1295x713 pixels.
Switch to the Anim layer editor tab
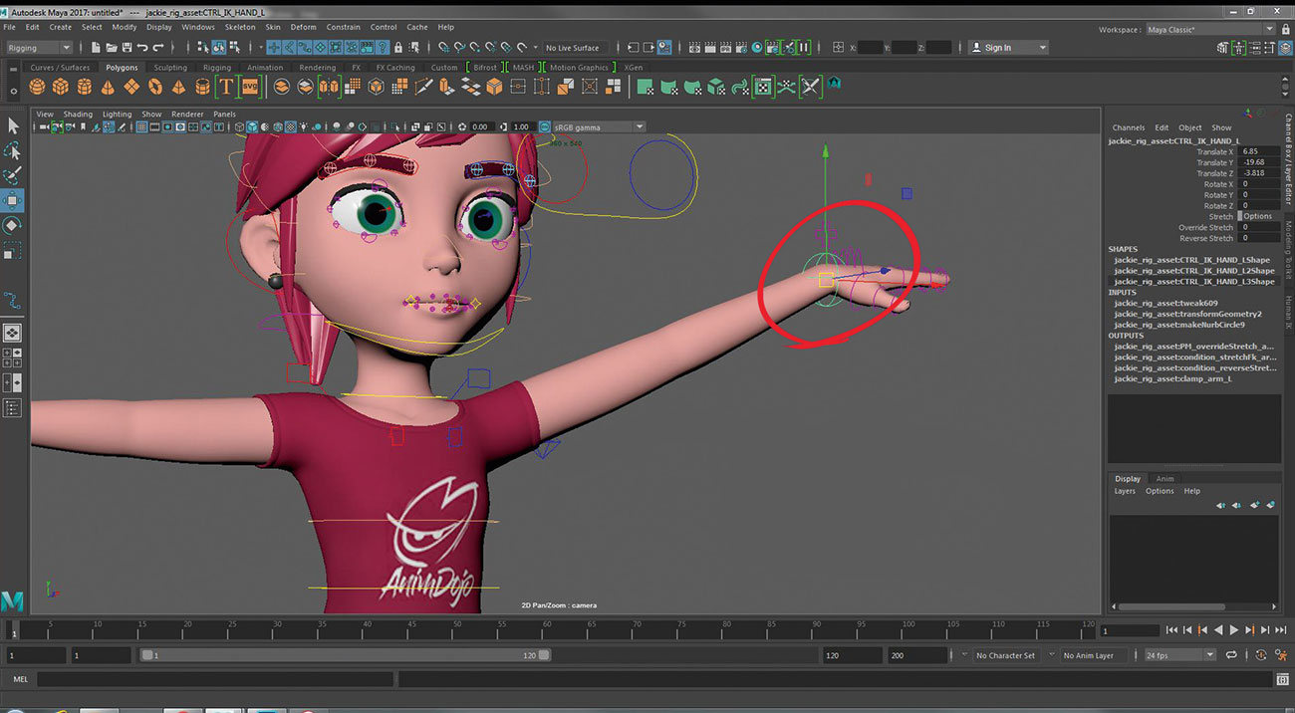[x=1165, y=479]
